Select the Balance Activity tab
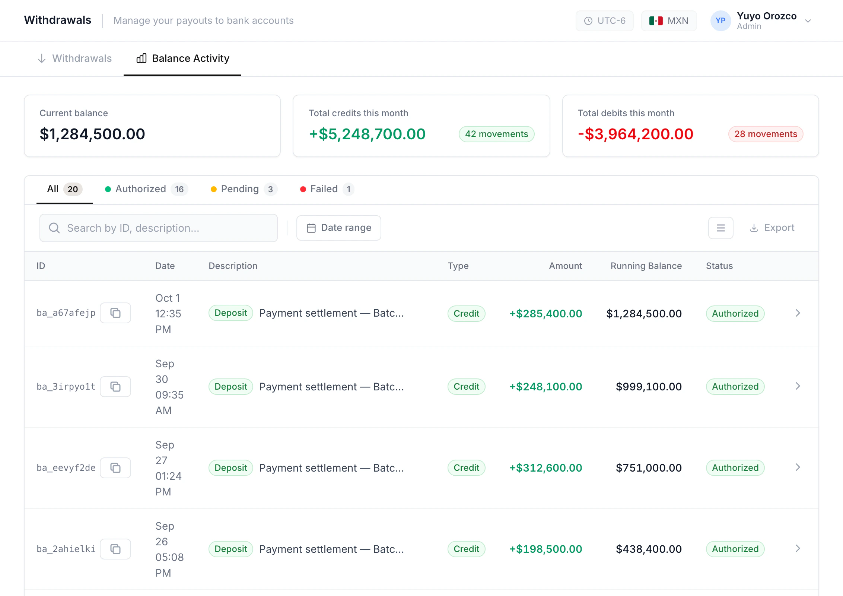This screenshot has height=596, width=843. [x=182, y=58]
